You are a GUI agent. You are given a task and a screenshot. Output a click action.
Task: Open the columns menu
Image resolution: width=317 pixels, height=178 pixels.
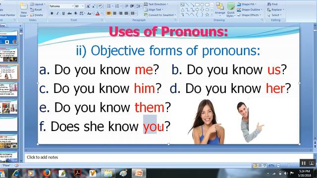pos(133,13)
